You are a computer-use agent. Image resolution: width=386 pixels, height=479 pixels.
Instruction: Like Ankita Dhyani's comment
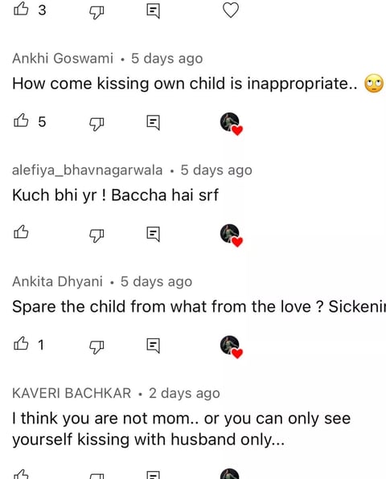(21, 344)
